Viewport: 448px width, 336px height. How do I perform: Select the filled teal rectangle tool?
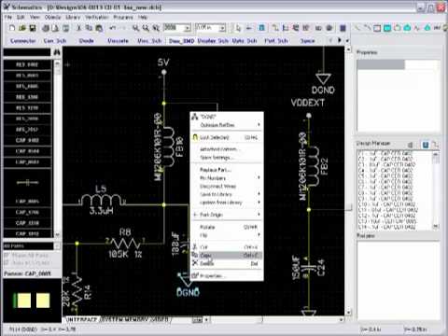[387, 28]
